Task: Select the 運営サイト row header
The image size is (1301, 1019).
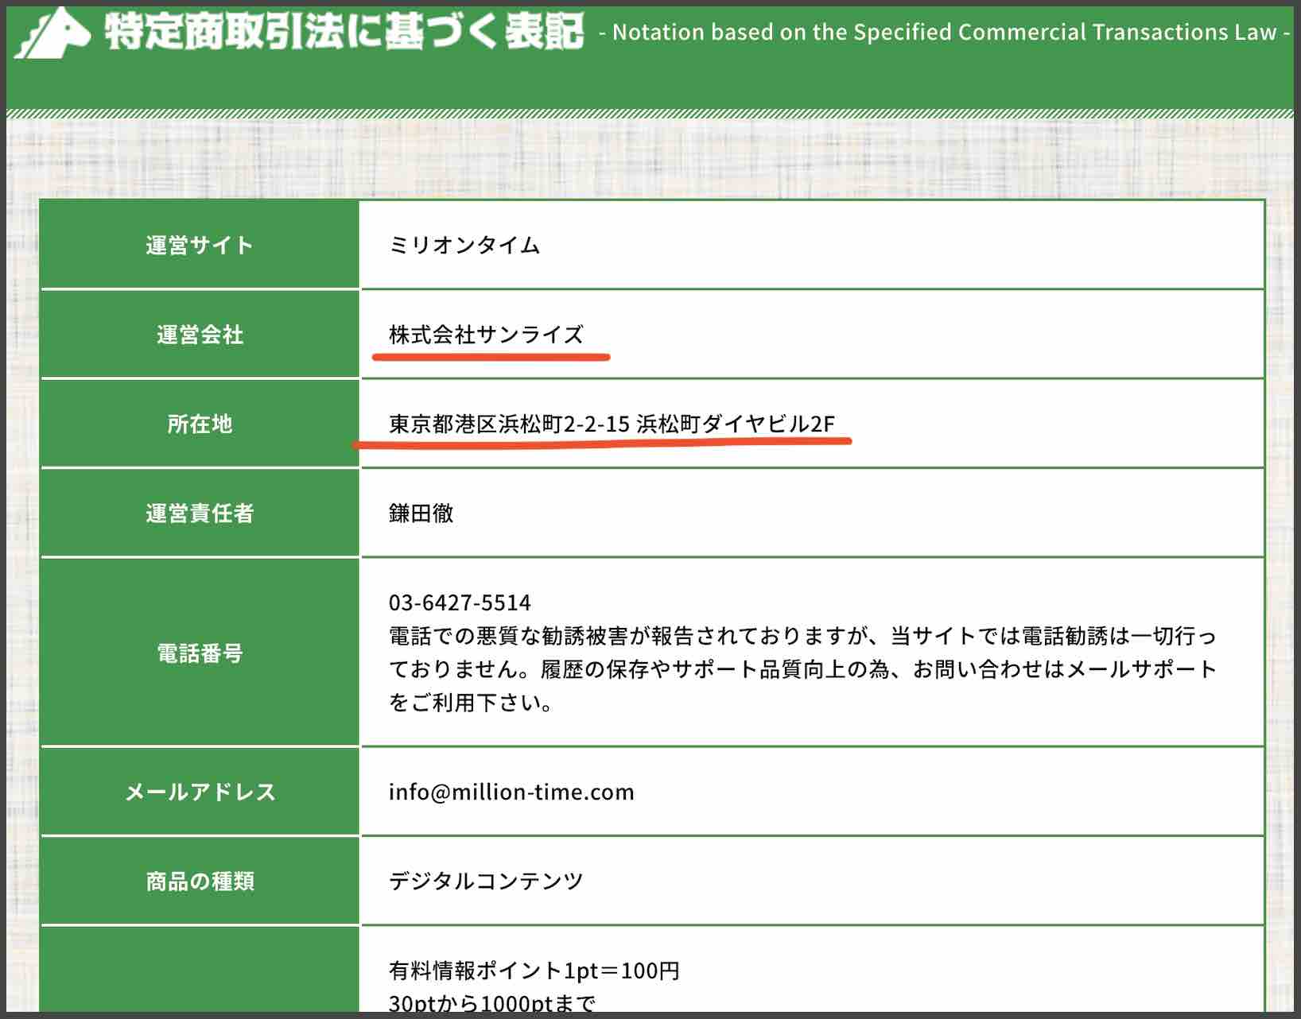Action: 199,245
